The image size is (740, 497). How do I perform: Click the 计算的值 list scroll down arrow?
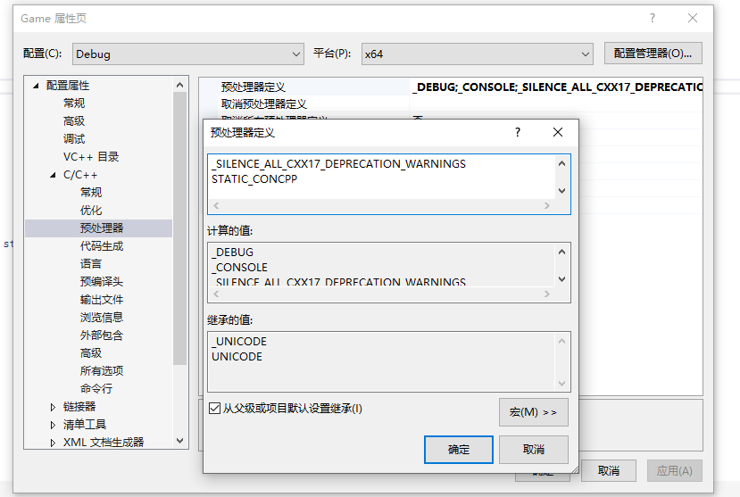[x=561, y=279]
